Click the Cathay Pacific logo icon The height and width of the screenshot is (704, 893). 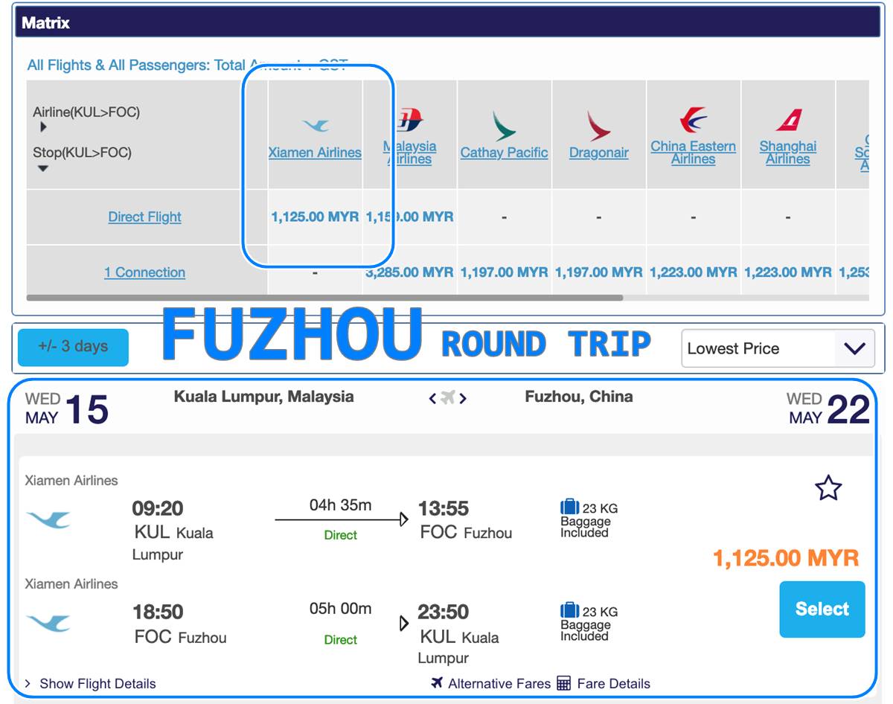pyautogui.click(x=504, y=125)
